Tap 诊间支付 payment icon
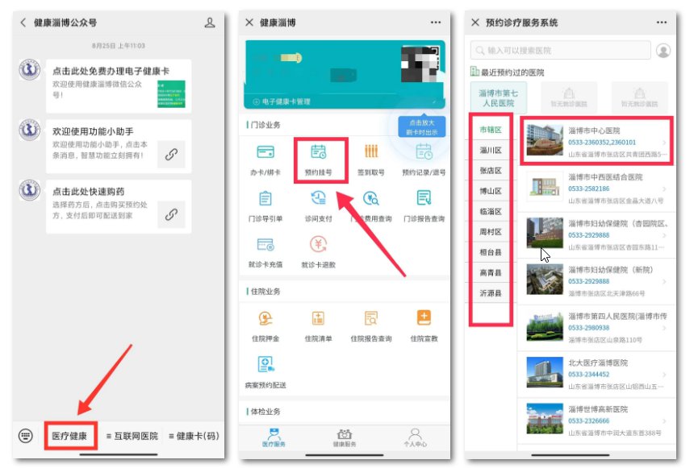This screenshot has height=468, width=694. click(318, 198)
